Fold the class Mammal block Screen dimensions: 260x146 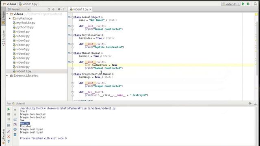pyautogui.click(x=72, y=53)
